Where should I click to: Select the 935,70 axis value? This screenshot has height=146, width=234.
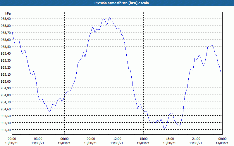coord(6,33)
